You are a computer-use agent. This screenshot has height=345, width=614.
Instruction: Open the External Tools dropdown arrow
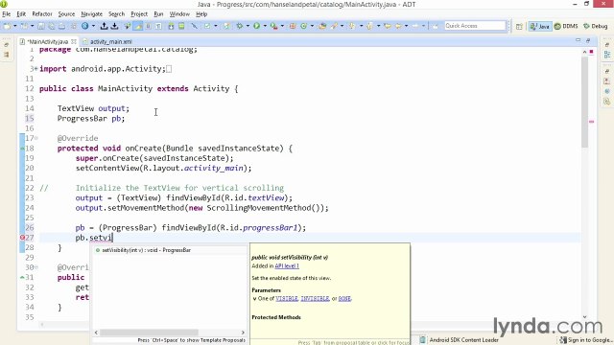(282, 26)
